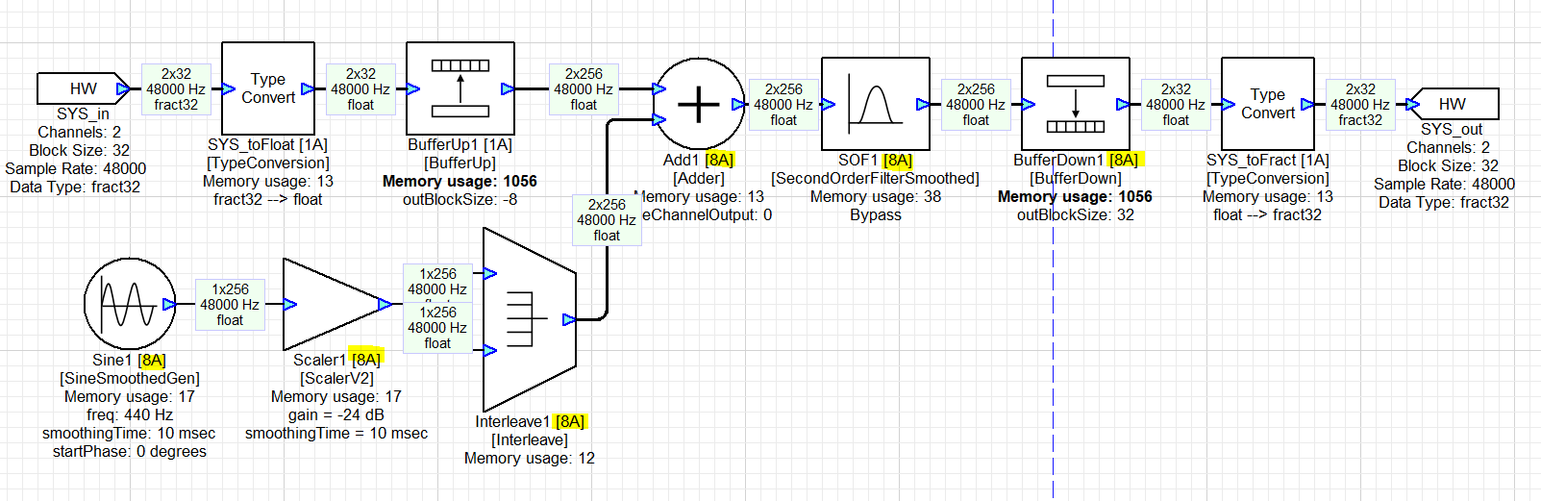1541x501 pixels.
Task: Select the 1x256 wire label after Sine1
Action: coord(230,305)
